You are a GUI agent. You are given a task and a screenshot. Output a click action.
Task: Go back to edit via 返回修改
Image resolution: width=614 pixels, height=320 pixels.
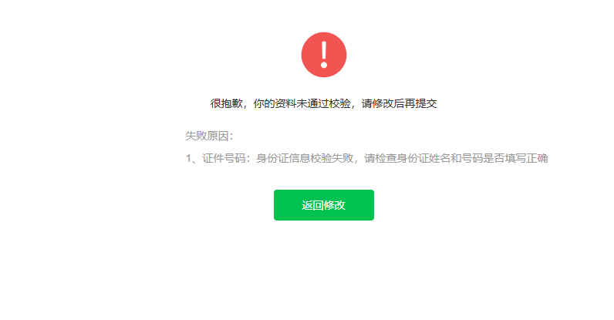(324, 205)
